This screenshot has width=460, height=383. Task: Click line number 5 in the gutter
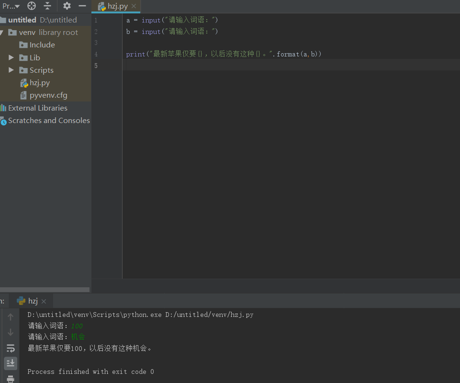click(x=96, y=66)
